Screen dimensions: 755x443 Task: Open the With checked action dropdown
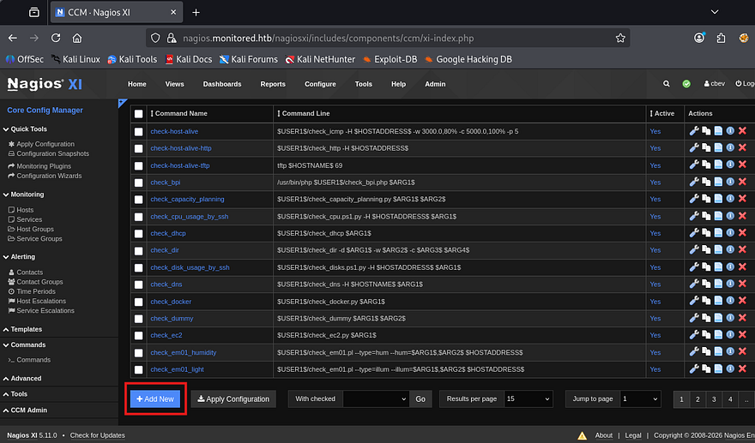coord(376,399)
